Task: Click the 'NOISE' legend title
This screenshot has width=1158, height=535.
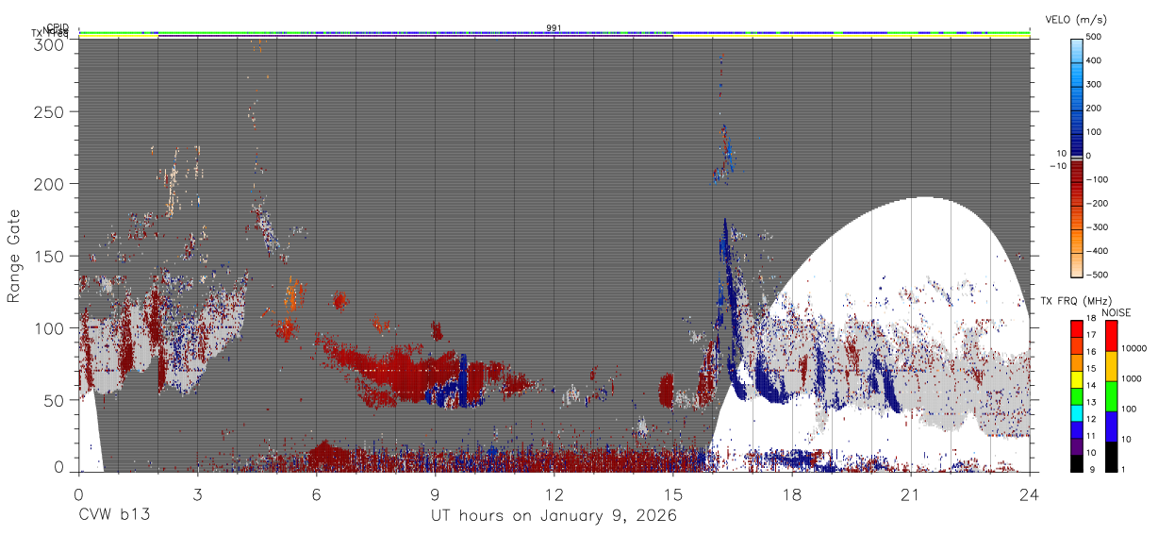Action: point(1116,312)
